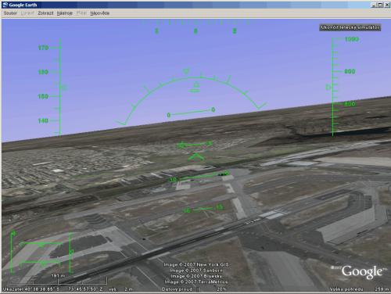Click the heading compass strip at top
Image resolution: width=391 pixels, height=294 pixels.
tap(195, 27)
